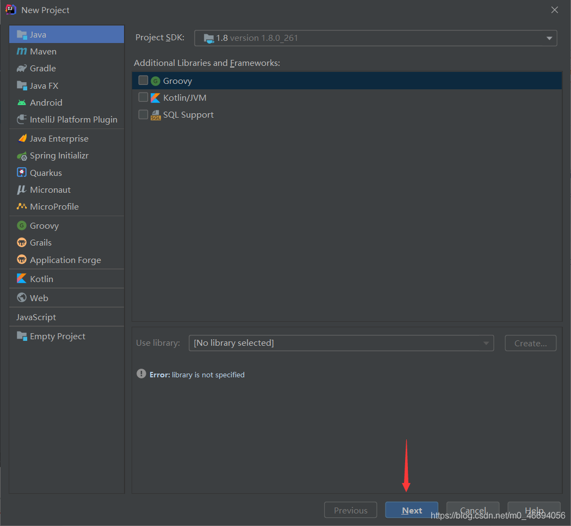
Task: Select the Application Forge label
Action: point(66,260)
